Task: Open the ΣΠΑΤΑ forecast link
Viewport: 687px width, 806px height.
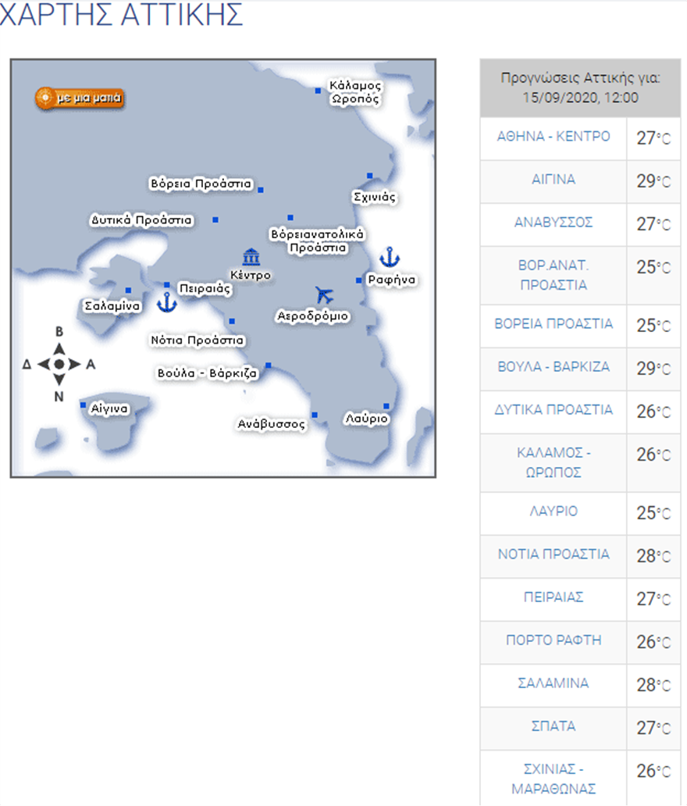Action: click(x=553, y=726)
